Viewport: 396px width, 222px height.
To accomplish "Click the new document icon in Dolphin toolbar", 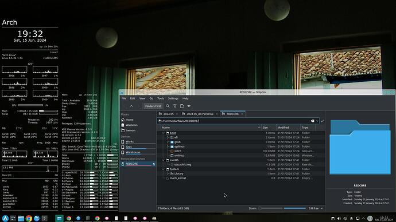I will click(x=182, y=106).
